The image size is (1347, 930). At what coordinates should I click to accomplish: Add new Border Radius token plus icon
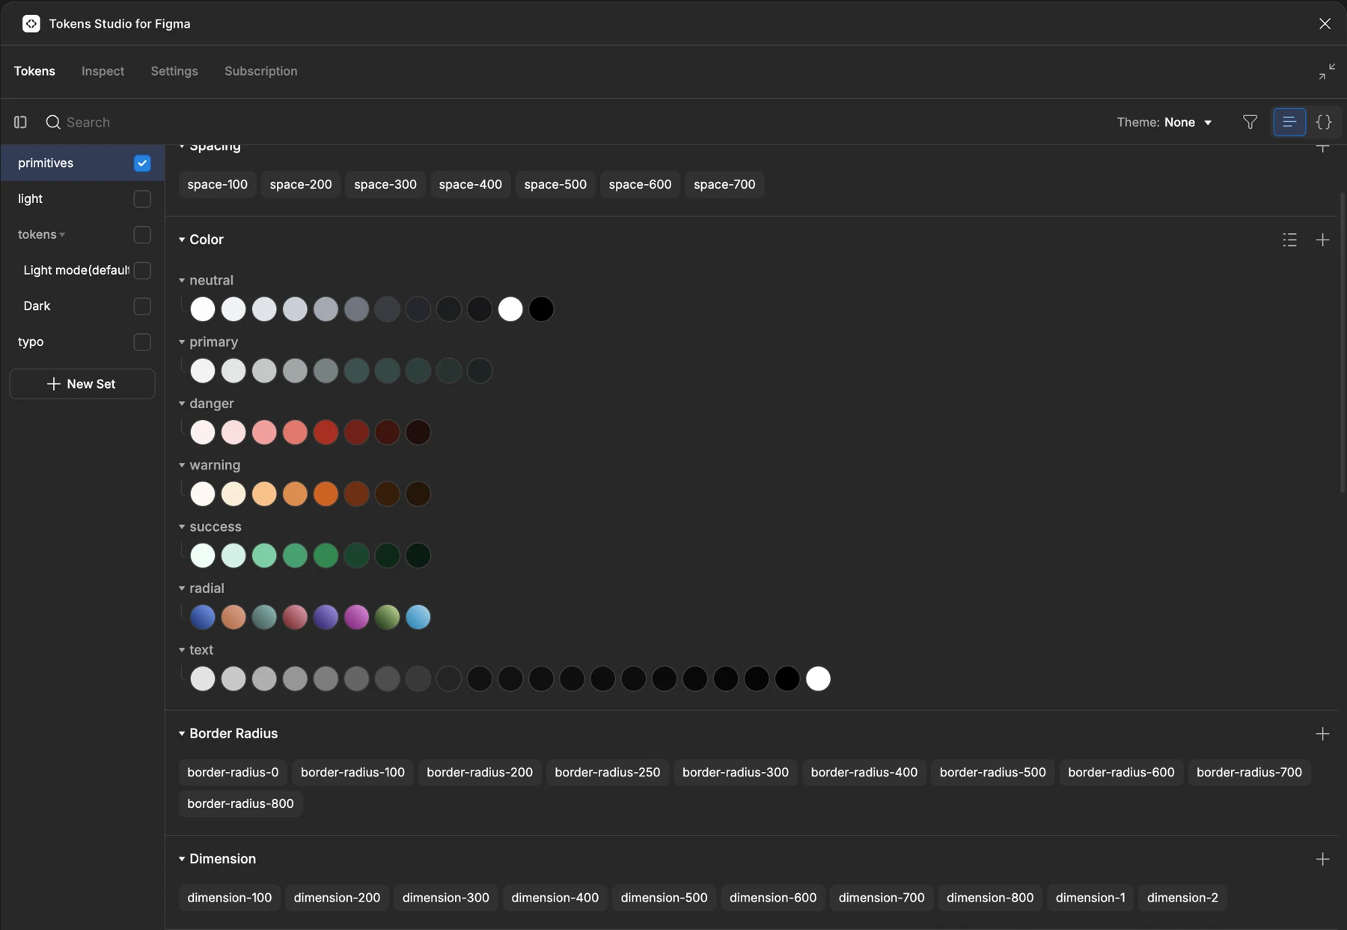pos(1322,734)
